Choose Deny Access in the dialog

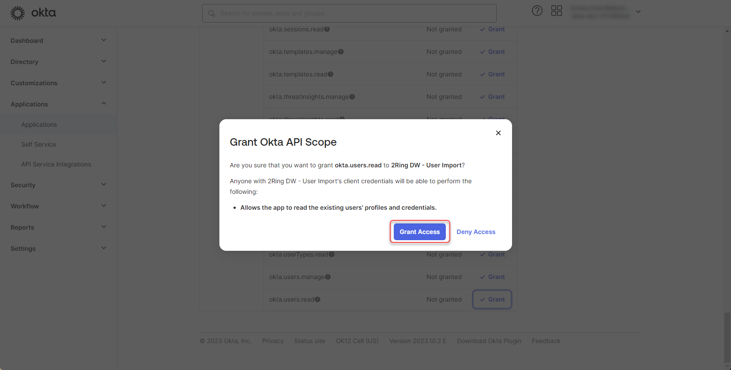tap(475, 232)
